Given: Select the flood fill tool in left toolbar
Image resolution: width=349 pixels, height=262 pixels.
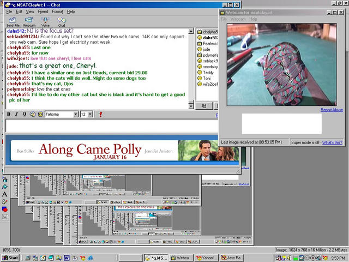Looking at the screenshot, I should tap(5, 187).
